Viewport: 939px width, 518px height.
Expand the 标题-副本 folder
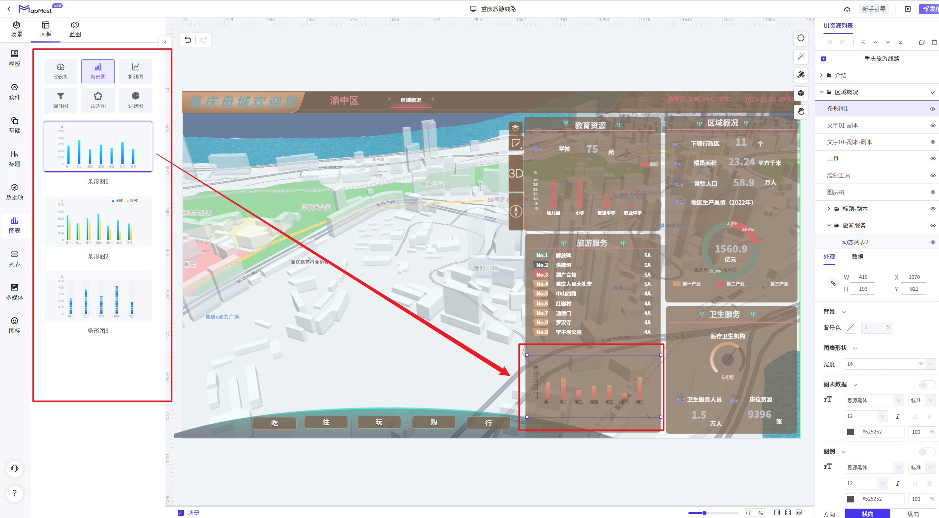tap(829, 209)
